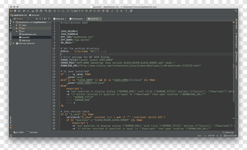Click the Copy icon in toolbar
The width and height of the screenshot is (247, 150).
37,11
